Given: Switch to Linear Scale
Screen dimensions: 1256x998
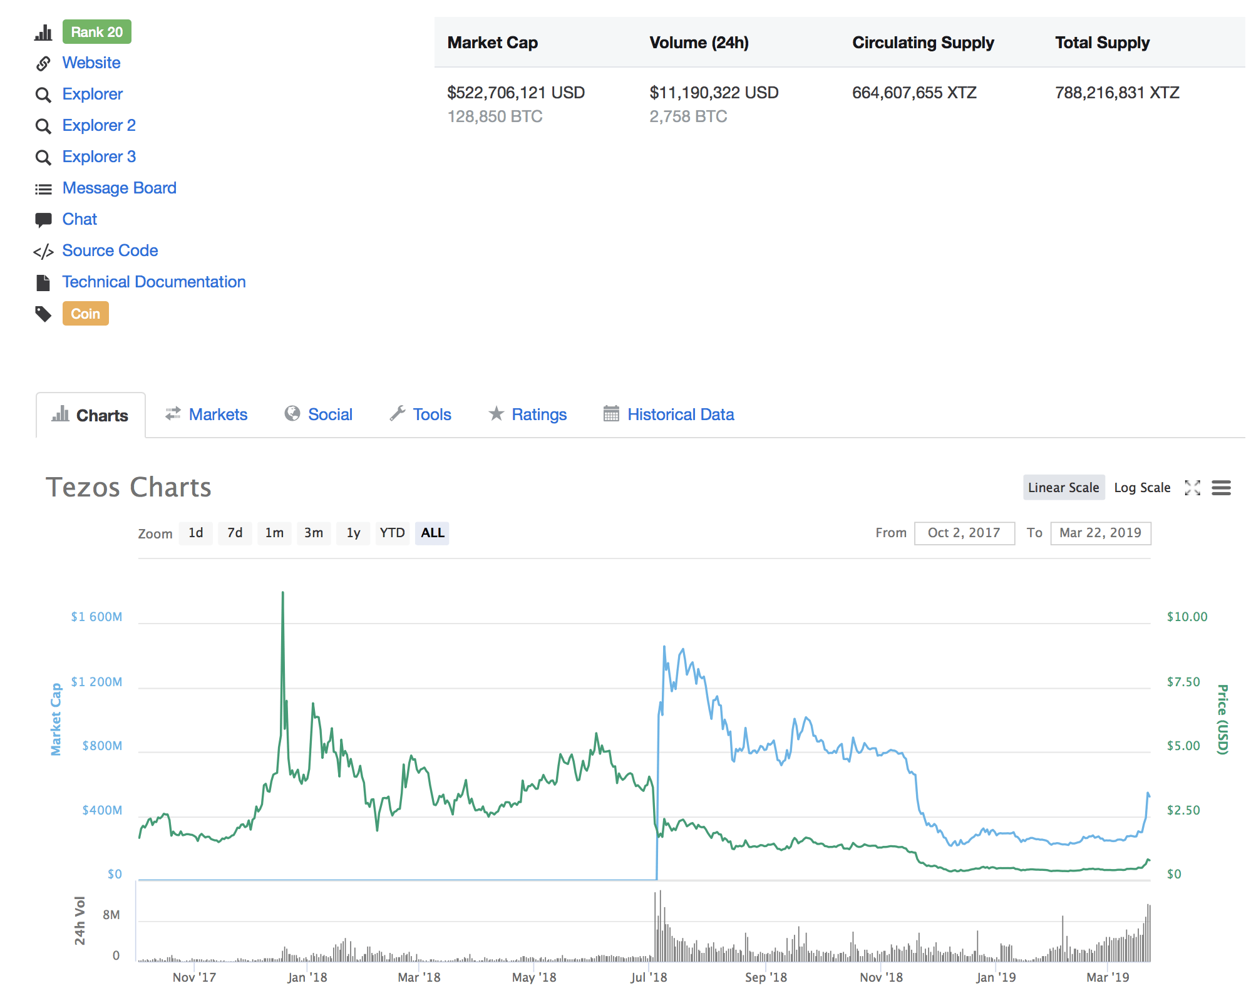Looking at the screenshot, I should pyautogui.click(x=1064, y=488).
